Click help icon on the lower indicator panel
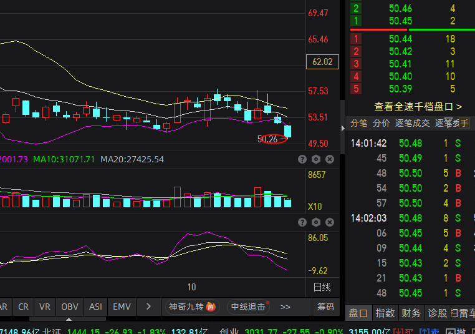 coord(302,223)
